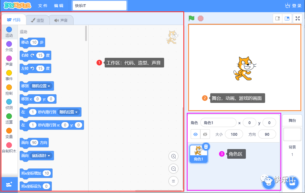Viewport: 305px width, 193px height.
Task: Delete sprite 角色1 with trash icon
Action: coord(206,147)
